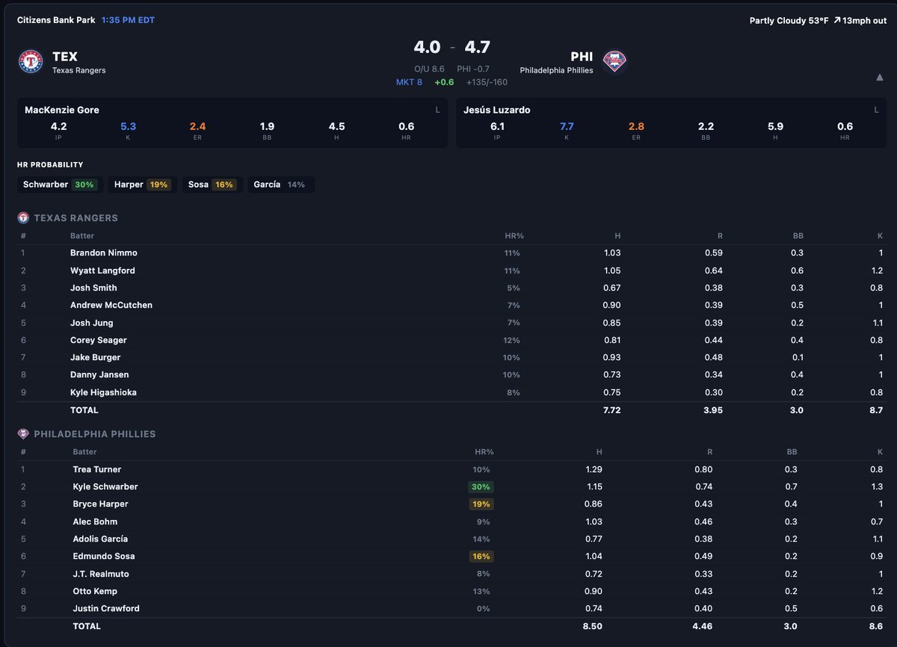Select the Sosa 16% HR probability chip
The height and width of the screenshot is (647, 897).
point(212,185)
